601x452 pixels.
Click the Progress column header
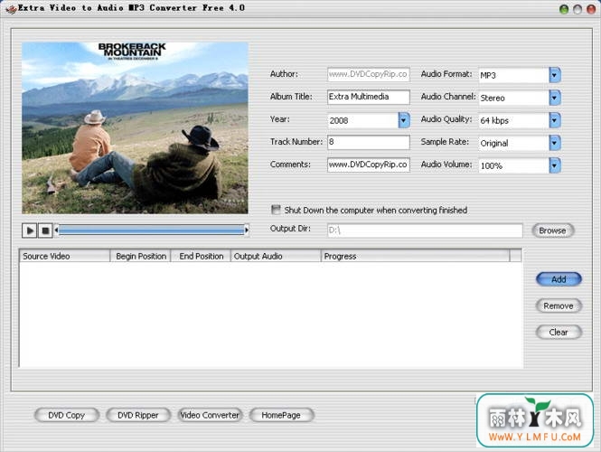(416, 256)
